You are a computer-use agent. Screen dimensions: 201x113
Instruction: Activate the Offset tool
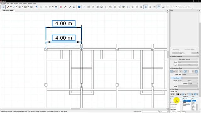coord(36,7)
